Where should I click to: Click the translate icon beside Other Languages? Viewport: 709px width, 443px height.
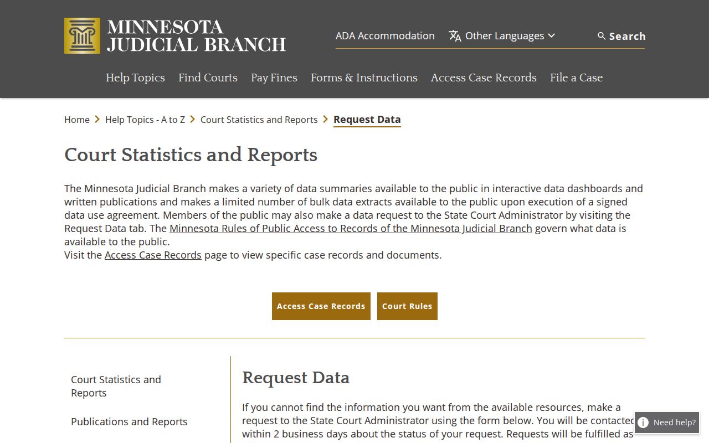(x=455, y=36)
